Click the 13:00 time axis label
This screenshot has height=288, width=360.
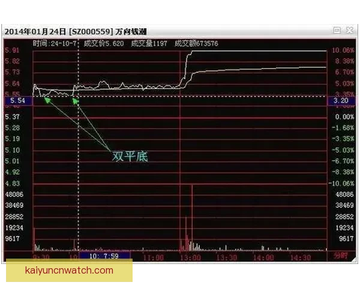(x=190, y=257)
